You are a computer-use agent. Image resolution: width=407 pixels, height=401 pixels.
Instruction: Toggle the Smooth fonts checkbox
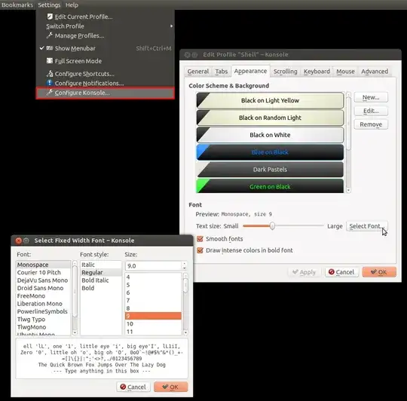[x=200, y=239]
